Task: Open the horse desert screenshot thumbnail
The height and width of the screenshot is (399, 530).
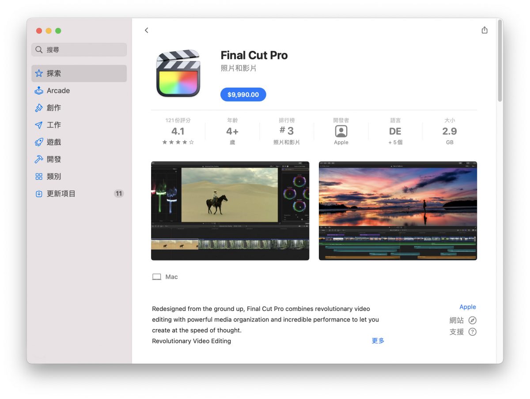Action: (230, 211)
